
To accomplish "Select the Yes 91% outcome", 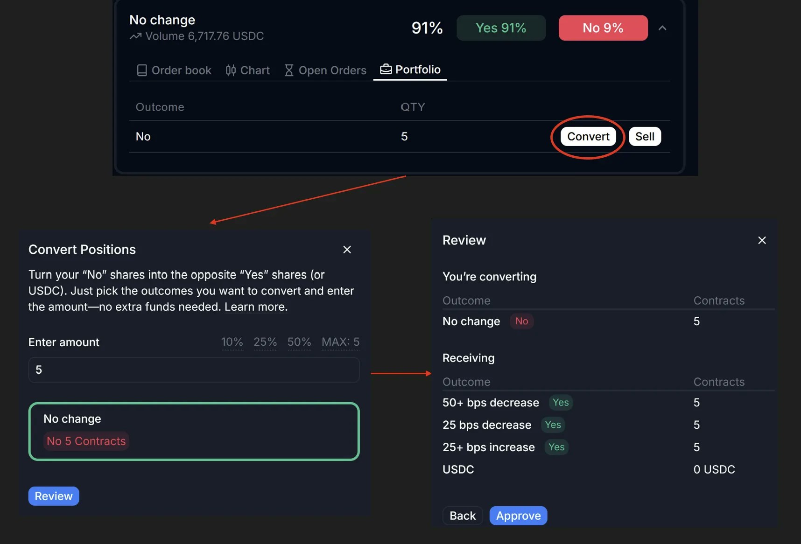I will (501, 28).
